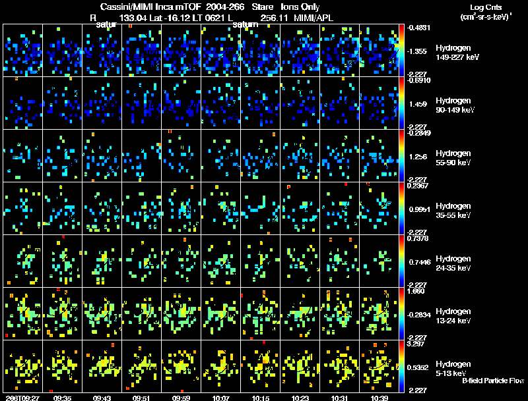The image size is (528, 401).
Task: Click the '09:35' time axis label
Action: [62, 398]
